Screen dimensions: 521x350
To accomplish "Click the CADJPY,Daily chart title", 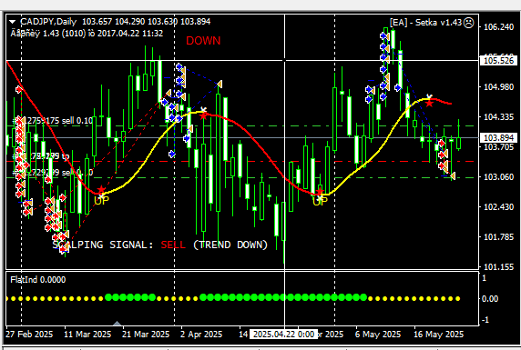I will [x=48, y=22].
